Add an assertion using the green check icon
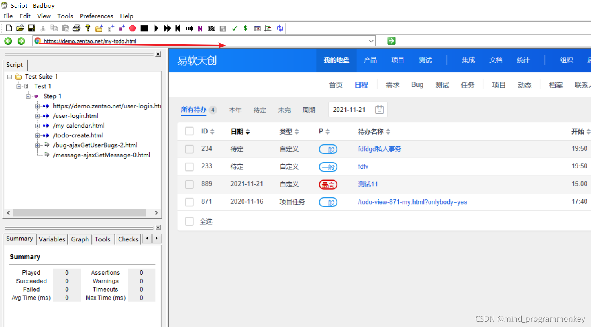Viewport: 591px width, 327px height. tap(235, 28)
